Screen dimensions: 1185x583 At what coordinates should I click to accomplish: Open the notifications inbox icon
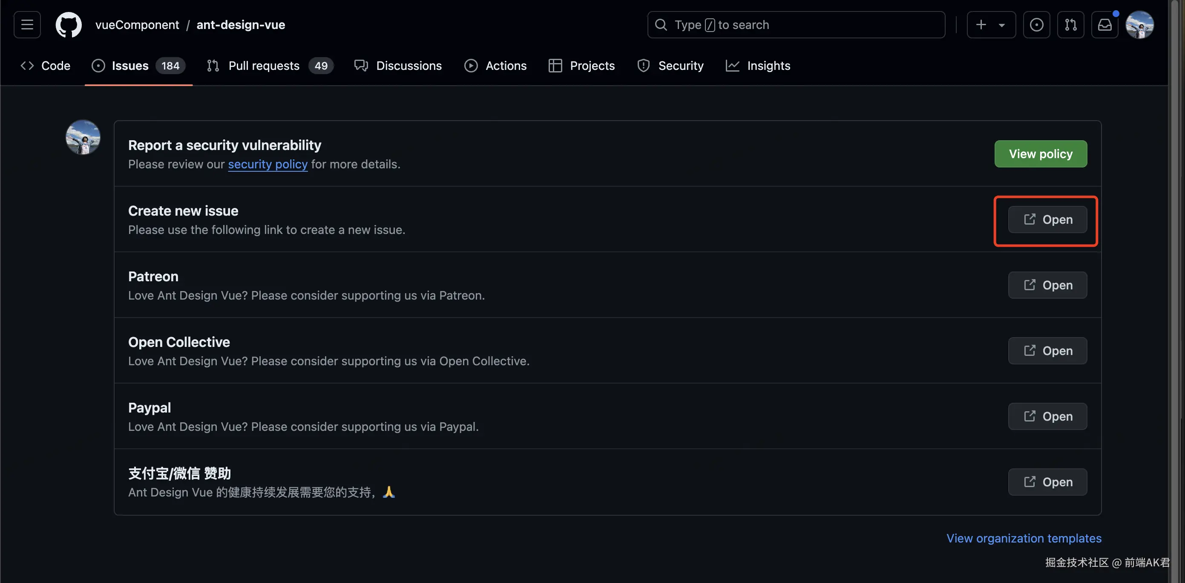[x=1104, y=25]
